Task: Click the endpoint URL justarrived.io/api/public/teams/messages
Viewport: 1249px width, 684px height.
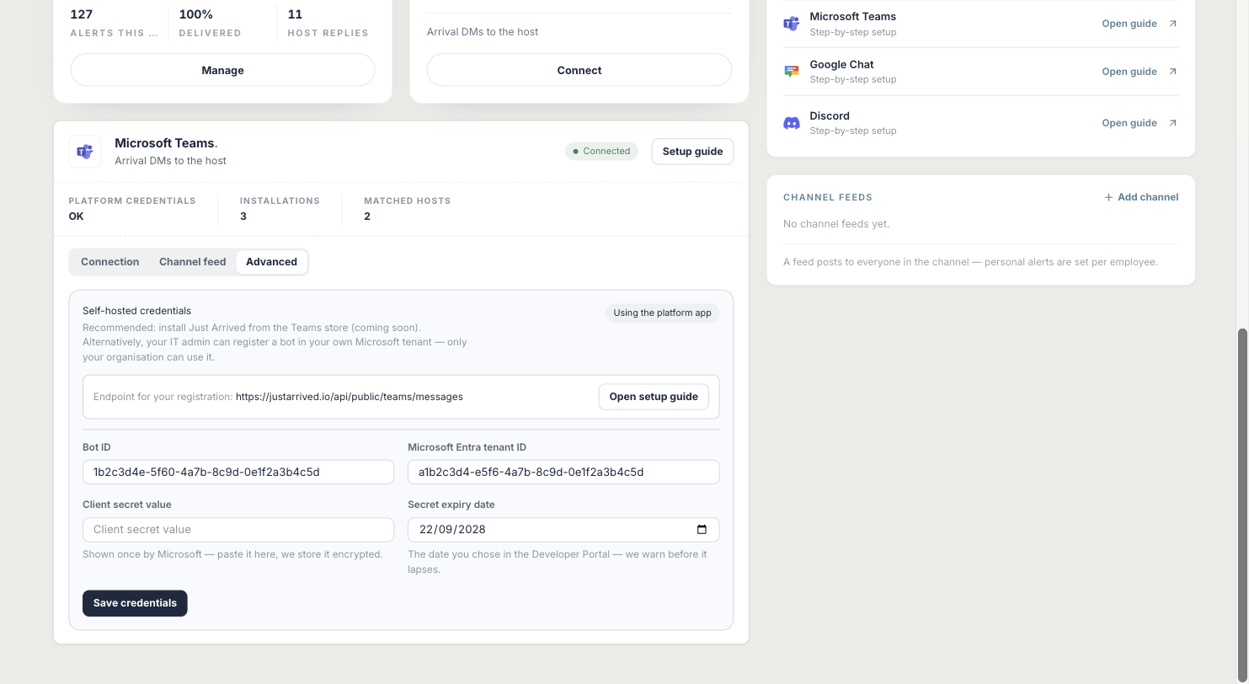Action: [349, 397]
